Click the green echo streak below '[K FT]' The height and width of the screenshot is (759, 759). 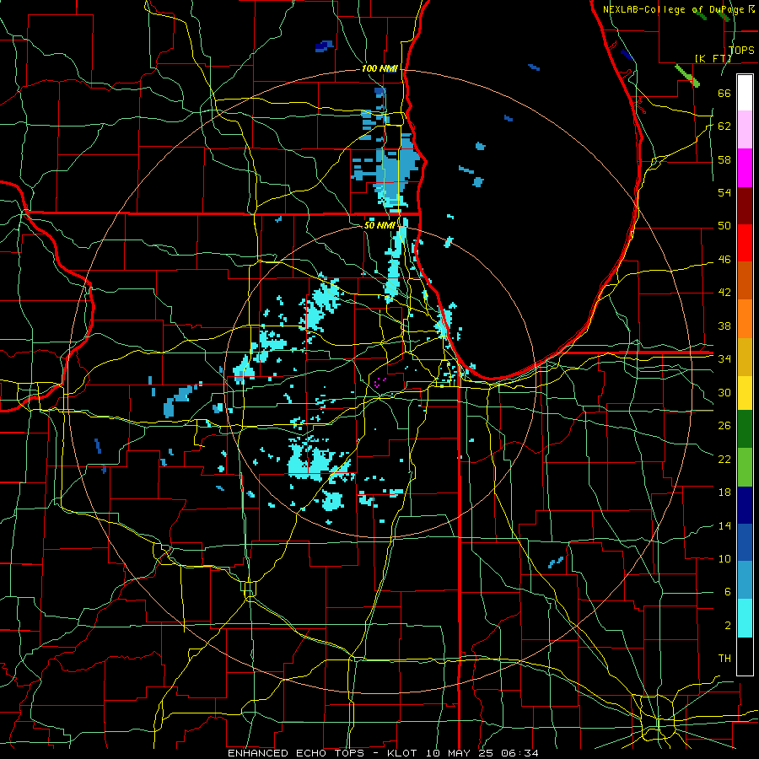click(687, 76)
